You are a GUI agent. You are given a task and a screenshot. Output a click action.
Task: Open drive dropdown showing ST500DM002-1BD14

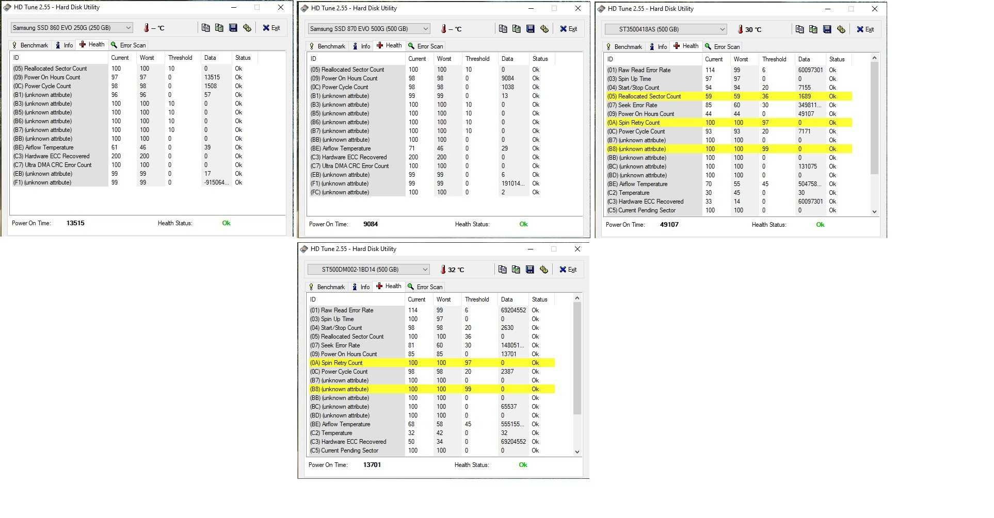(368, 270)
